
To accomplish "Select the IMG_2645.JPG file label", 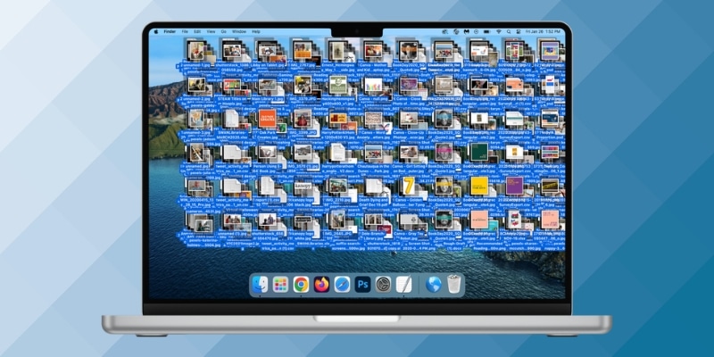I will click(338, 233).
